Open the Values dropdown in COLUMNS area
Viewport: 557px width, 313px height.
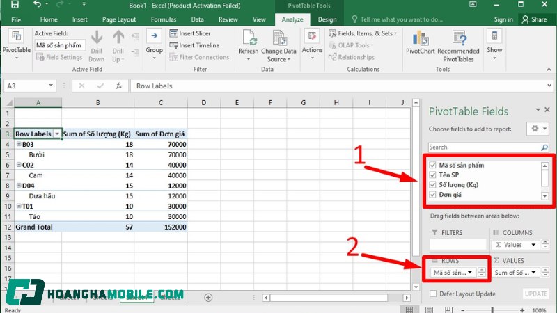pos(533,245)
